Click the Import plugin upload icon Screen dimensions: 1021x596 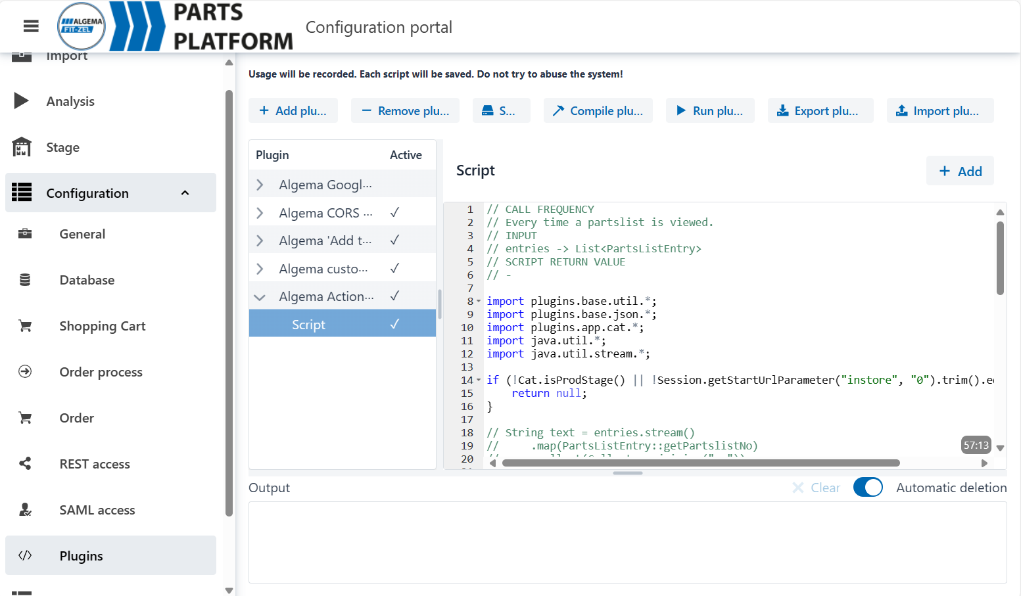901,110
